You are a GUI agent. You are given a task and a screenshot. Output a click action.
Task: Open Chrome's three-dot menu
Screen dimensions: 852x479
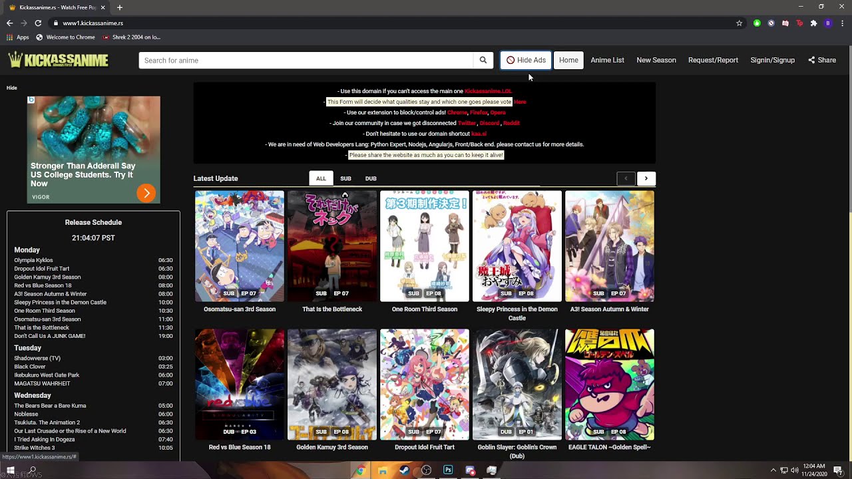842,23
